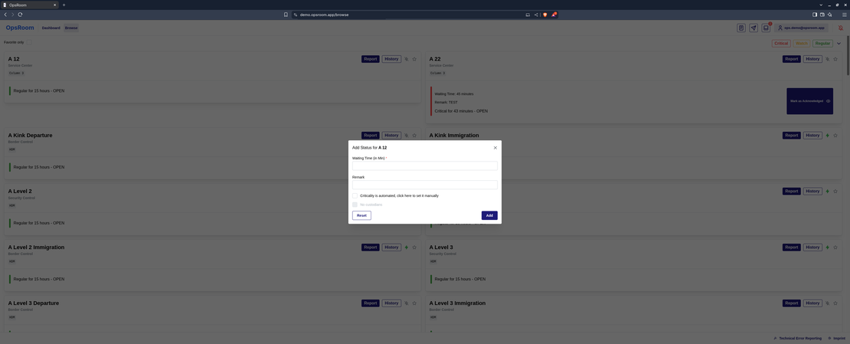Image resolution: width=850 pixels, height=344 pixels.
Task: Open History on the card beside A Level 2
Action: pyautogui.click(x=812, y=191)
